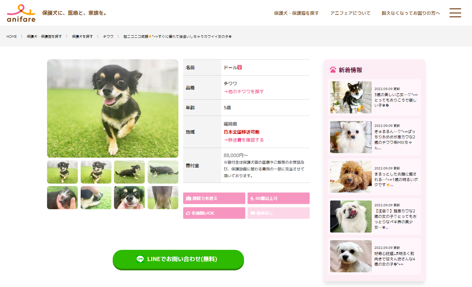
Task: Select the close-up face thumbnail in second row
Action: click(x=129, y=198)
